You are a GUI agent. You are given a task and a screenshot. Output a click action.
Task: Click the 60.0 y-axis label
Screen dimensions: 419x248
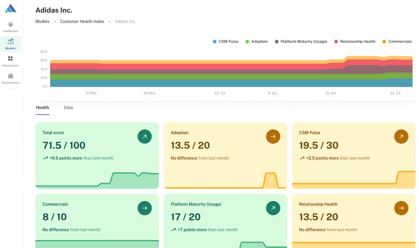(44, 60)
